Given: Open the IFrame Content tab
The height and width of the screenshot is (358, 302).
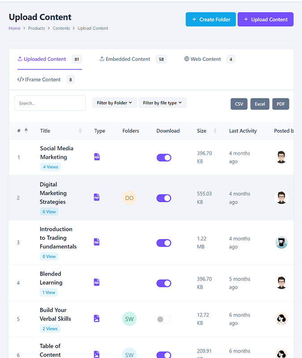Looking at the screenshot, I should coord(39,80).
